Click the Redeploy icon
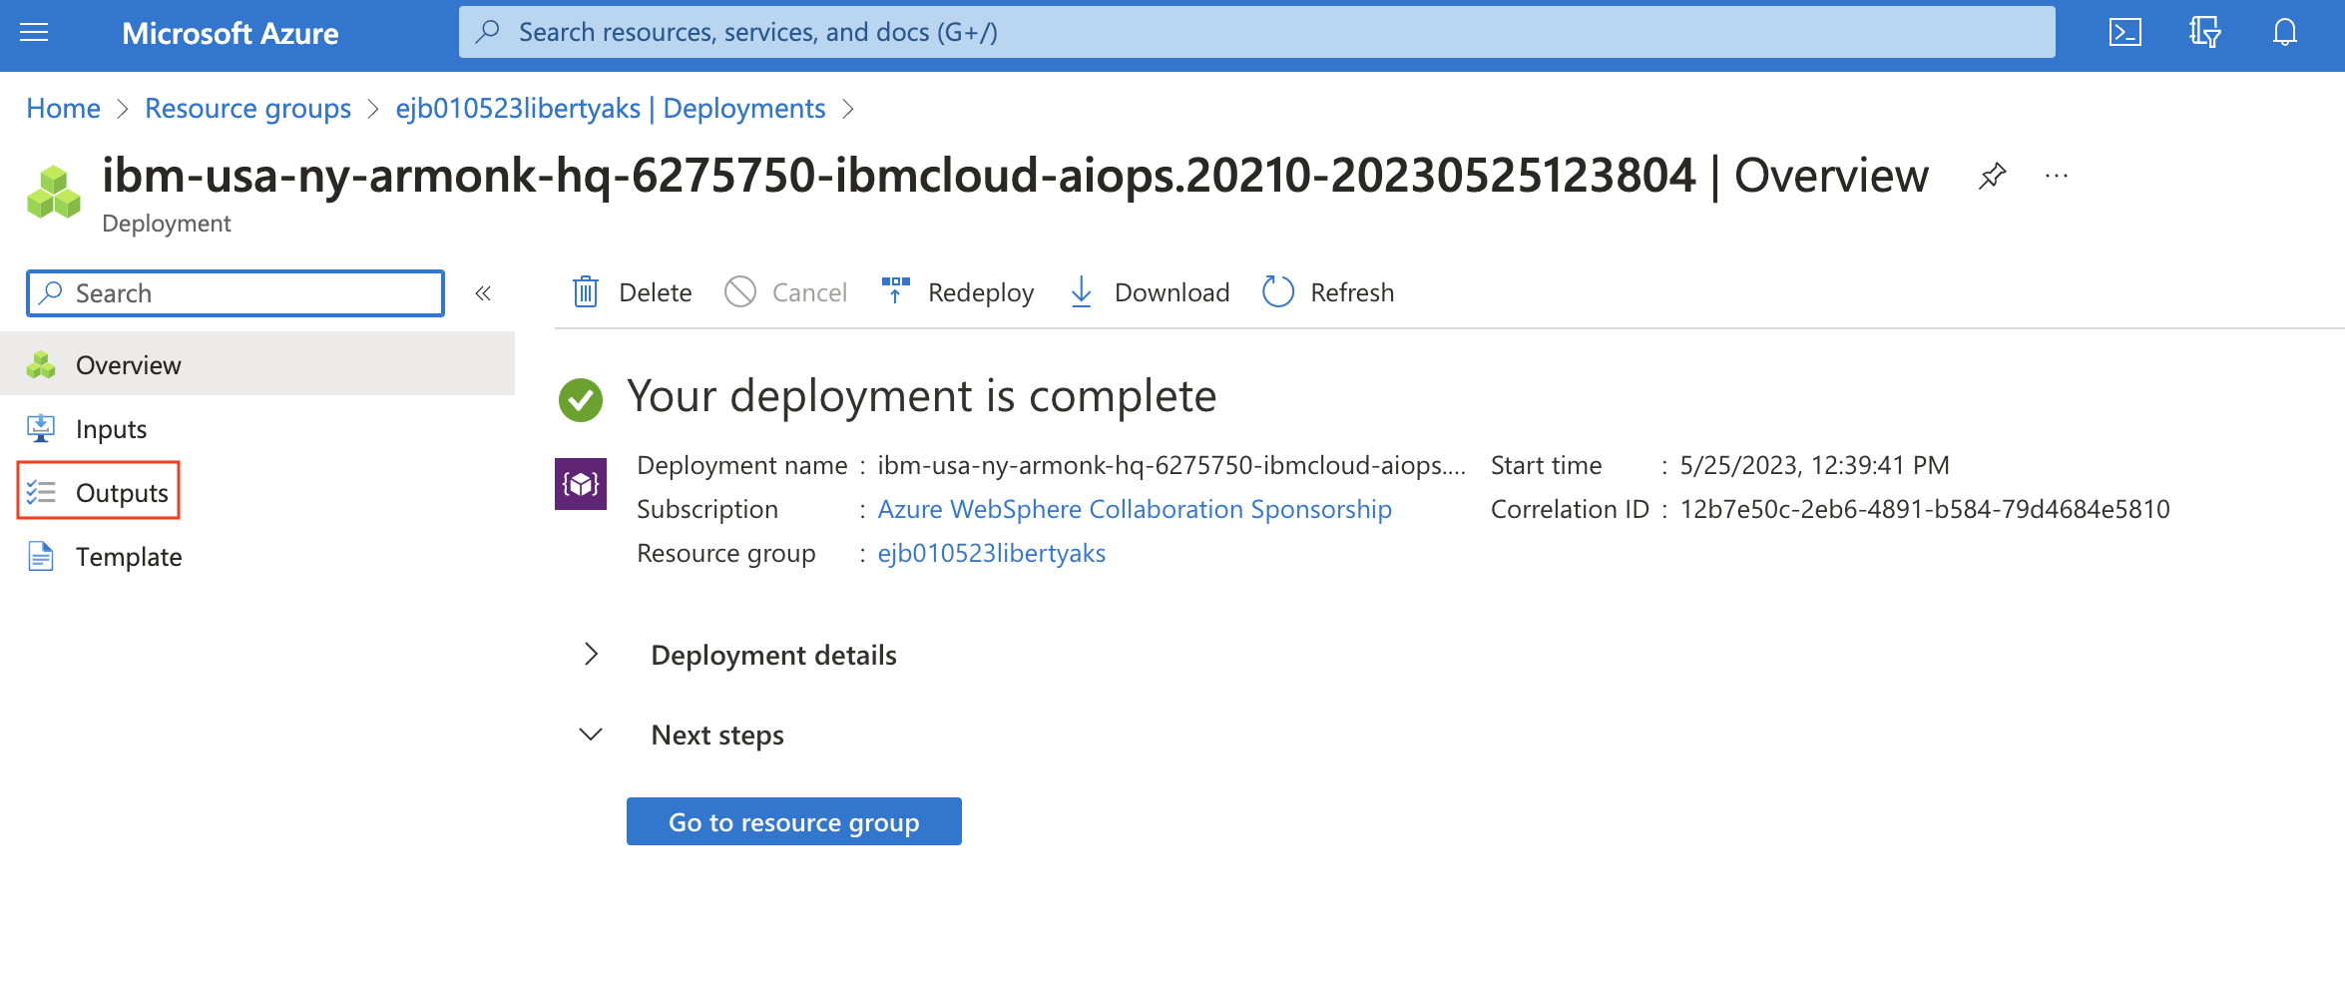This screenshot has width=2345, height=988. tap(896, 290)
